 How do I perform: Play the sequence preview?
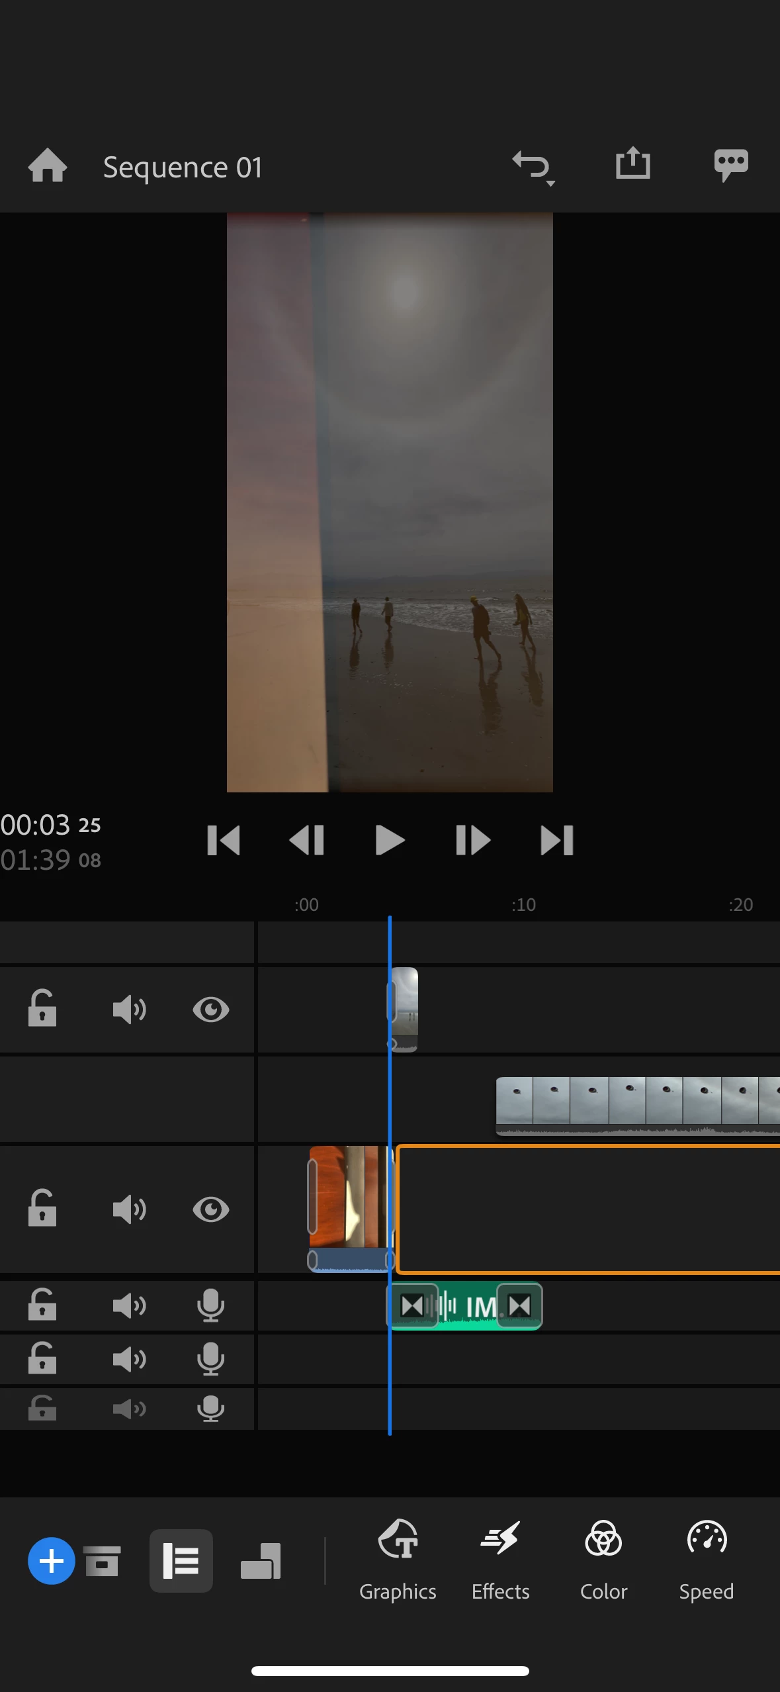tap(390, 841)
